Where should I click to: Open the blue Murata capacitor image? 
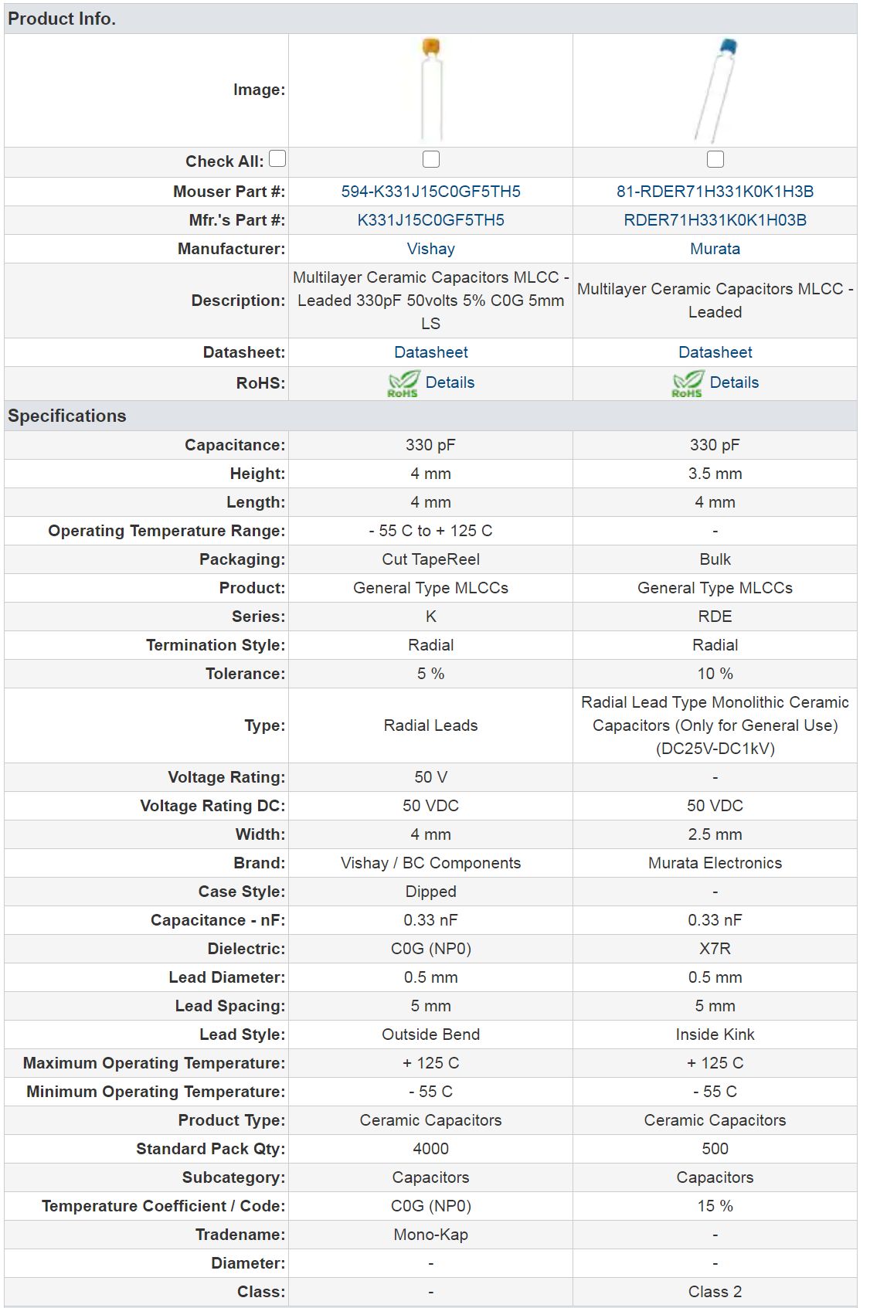coord(715,90)
